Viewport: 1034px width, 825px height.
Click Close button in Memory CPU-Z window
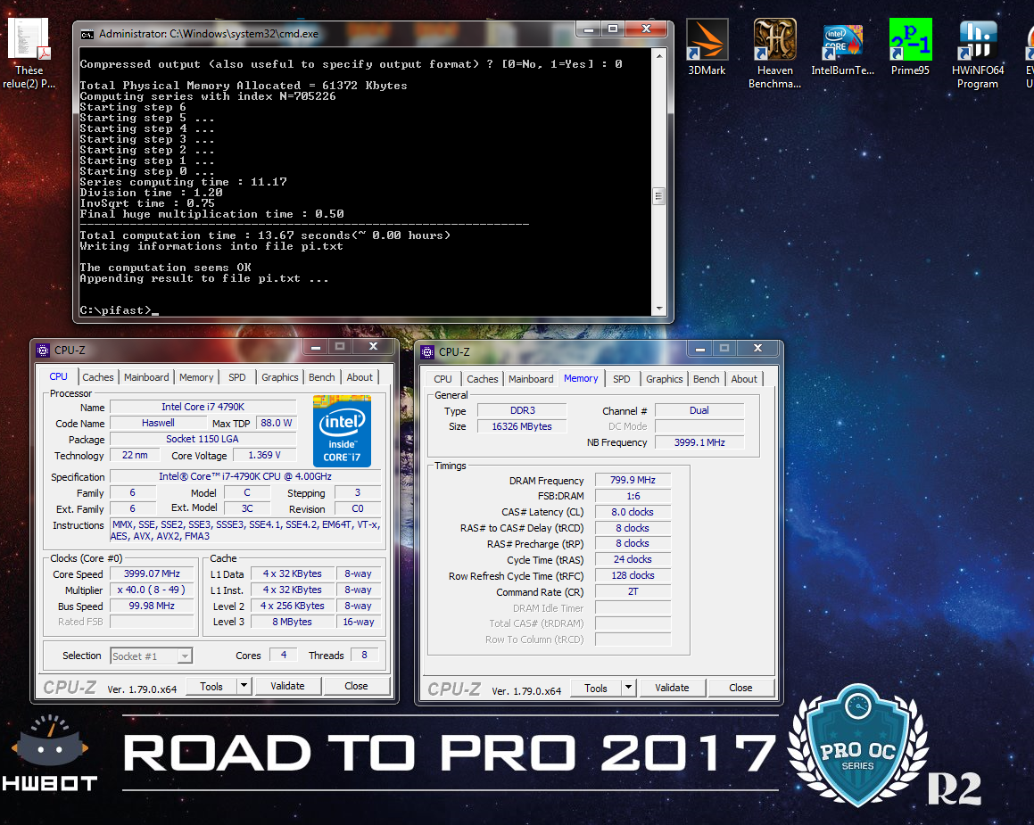(740, 688)
